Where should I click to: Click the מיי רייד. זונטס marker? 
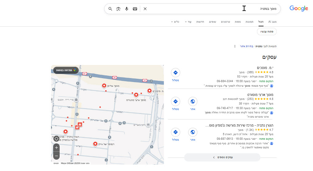[76, 100]
